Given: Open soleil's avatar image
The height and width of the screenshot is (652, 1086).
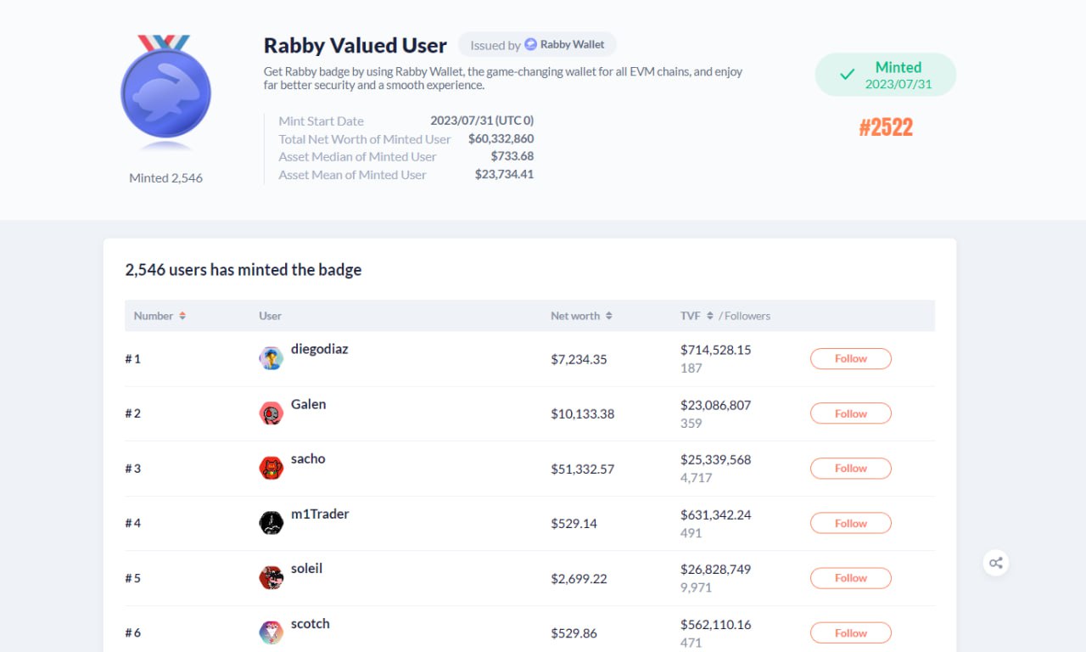Looking at the screenshot, I should click(x=271, y=578).
